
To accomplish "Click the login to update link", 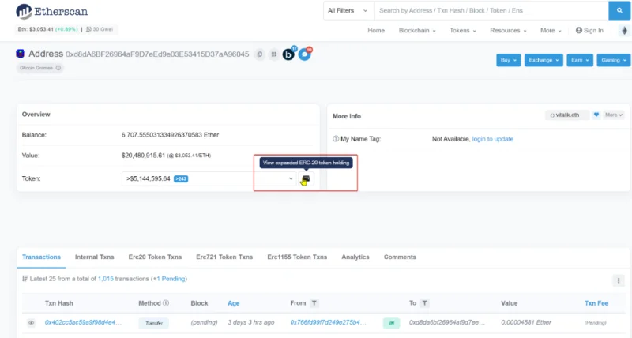I will (492, 139).
